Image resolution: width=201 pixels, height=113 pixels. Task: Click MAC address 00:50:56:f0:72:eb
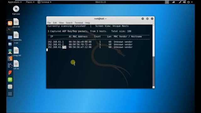click(x=80, y=45)
